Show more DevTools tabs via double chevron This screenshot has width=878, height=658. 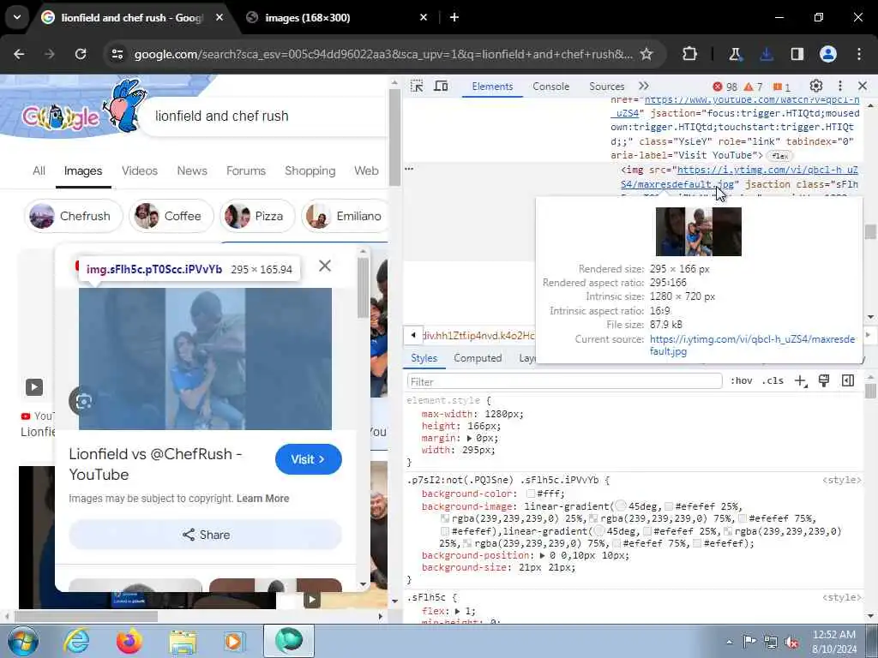(x=644, y=87)
